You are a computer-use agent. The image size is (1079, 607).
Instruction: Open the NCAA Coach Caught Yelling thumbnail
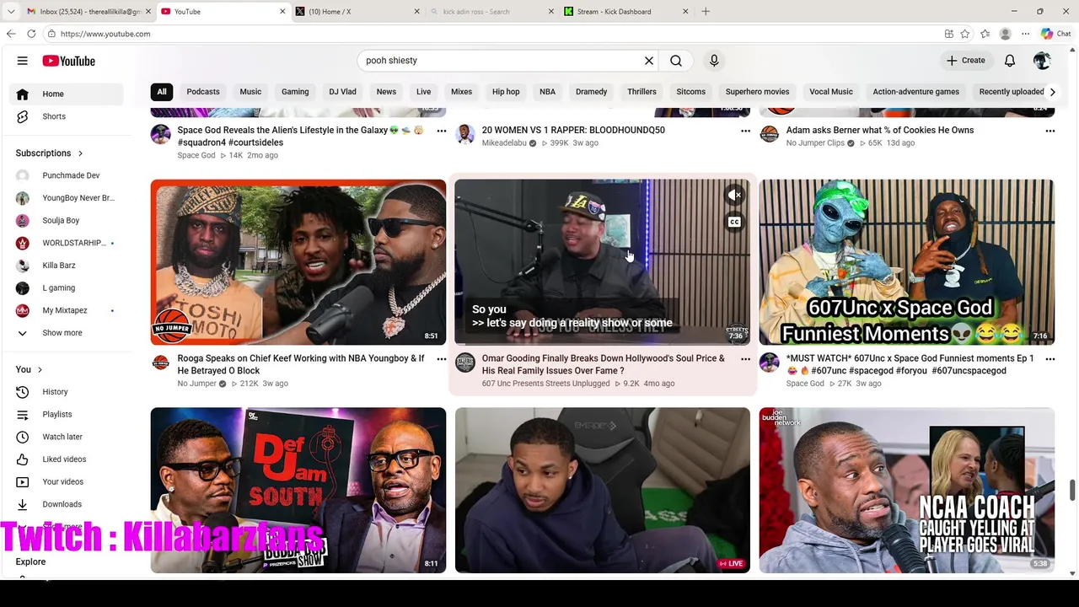pos(906,490)
